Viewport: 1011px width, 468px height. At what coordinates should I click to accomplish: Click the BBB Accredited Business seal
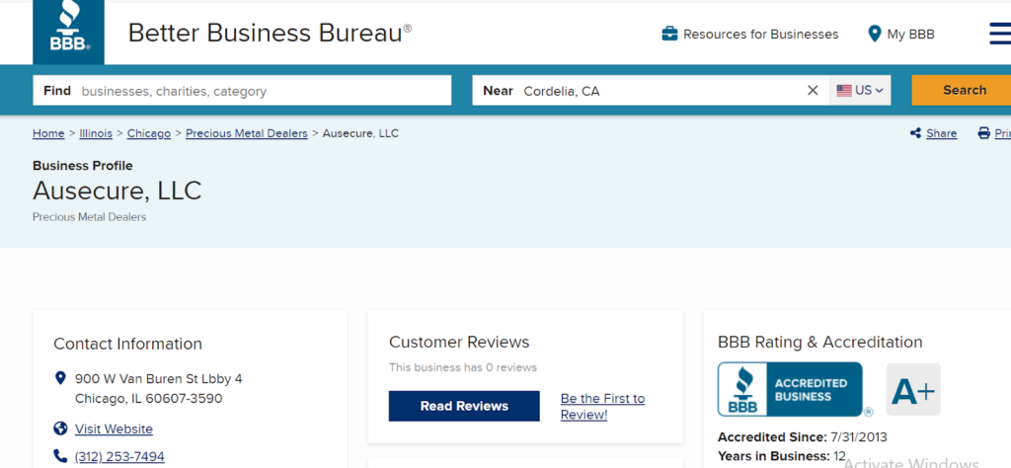[790, 389]
